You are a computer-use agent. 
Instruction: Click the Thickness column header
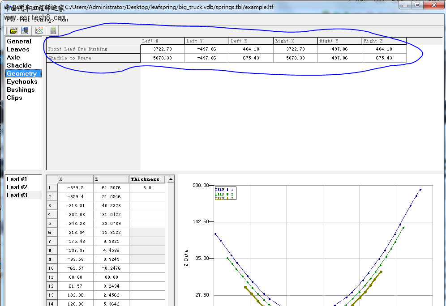tap(147, 179)
